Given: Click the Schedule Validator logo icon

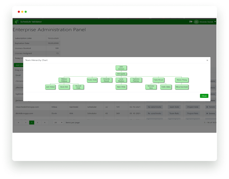Looking at the screenshot, I should coord(17,22).
